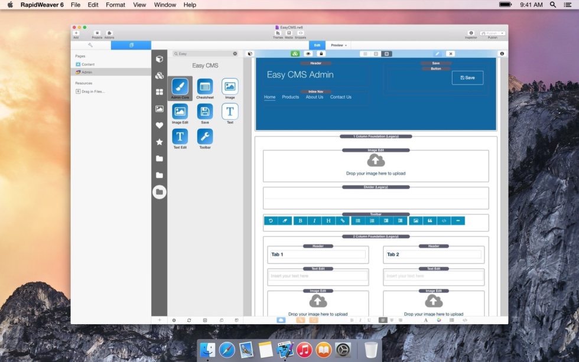This screenshot has height=362, width=579.
Task: Click the eraser button in CMS toolbar
Action: tap(285, 221)
